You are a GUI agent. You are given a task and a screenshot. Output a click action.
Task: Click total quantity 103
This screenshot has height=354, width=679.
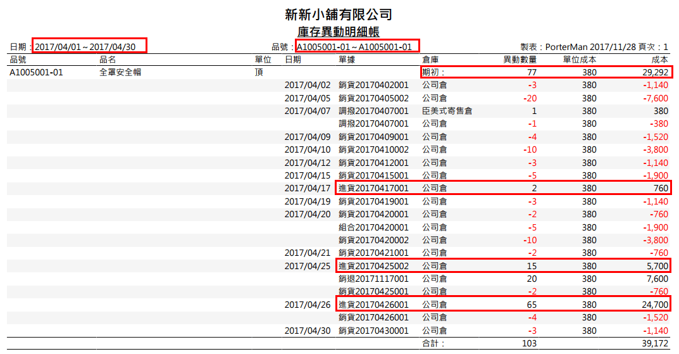[529, 344]
